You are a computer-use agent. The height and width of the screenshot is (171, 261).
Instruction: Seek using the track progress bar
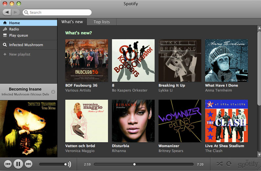[x=144, y=164]
